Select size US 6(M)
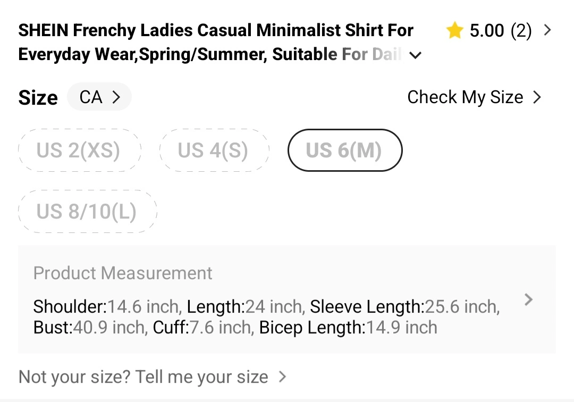Screen dimensions: 574x402 345,150
